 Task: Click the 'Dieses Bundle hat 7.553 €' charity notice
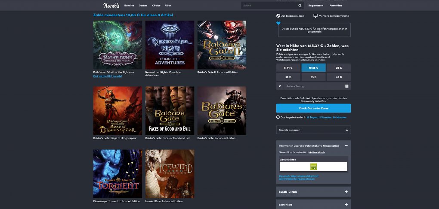point(315,30)
